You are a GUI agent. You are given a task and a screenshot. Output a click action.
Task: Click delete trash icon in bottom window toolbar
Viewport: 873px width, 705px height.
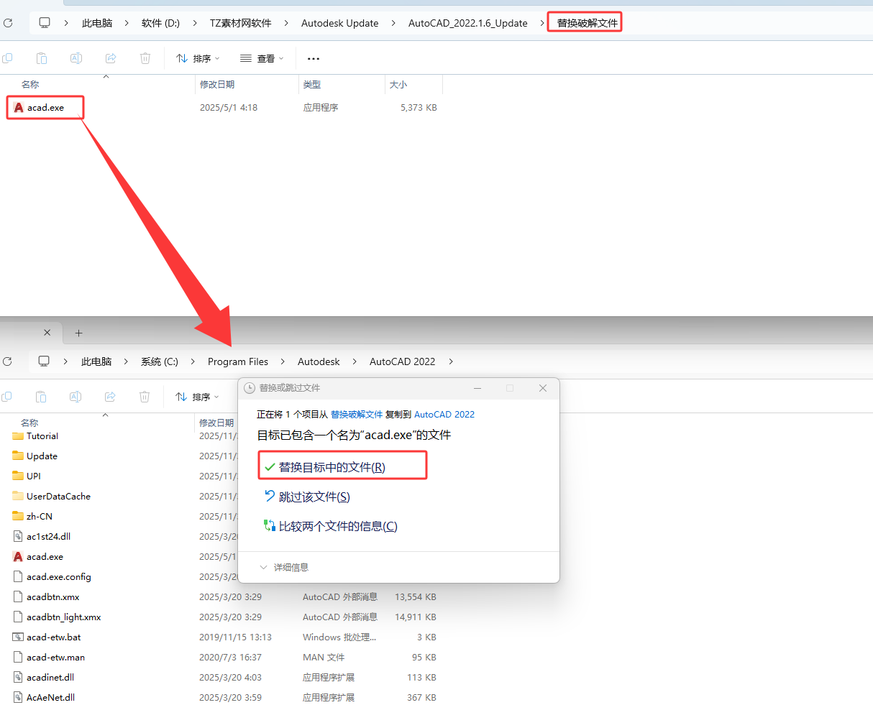point(145,397)
